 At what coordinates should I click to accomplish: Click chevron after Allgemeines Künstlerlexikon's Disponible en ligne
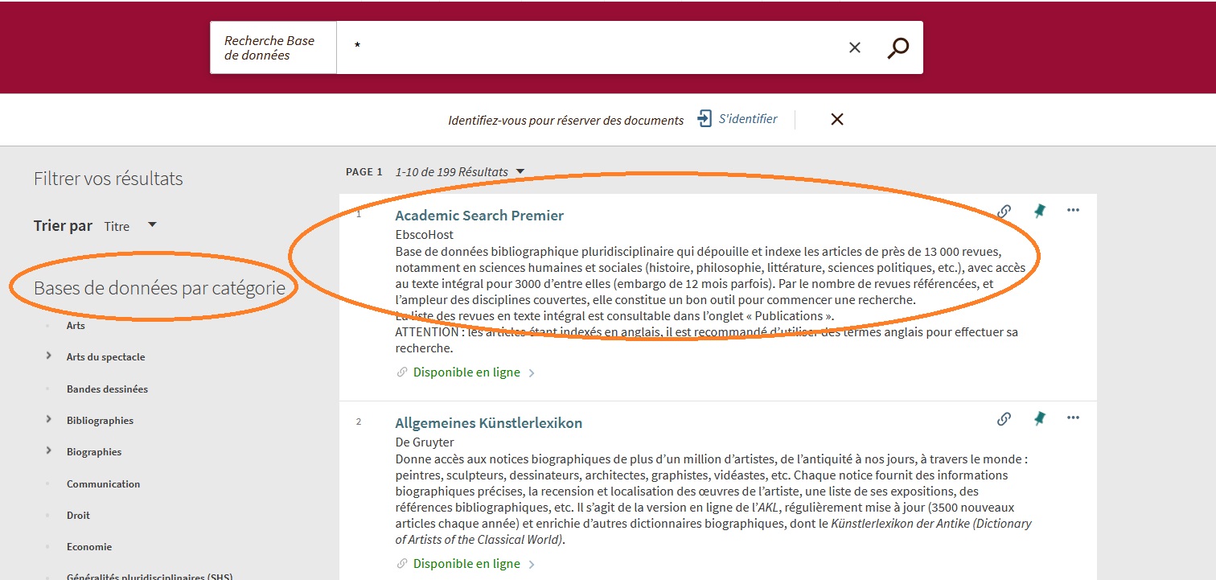(532, 565)
